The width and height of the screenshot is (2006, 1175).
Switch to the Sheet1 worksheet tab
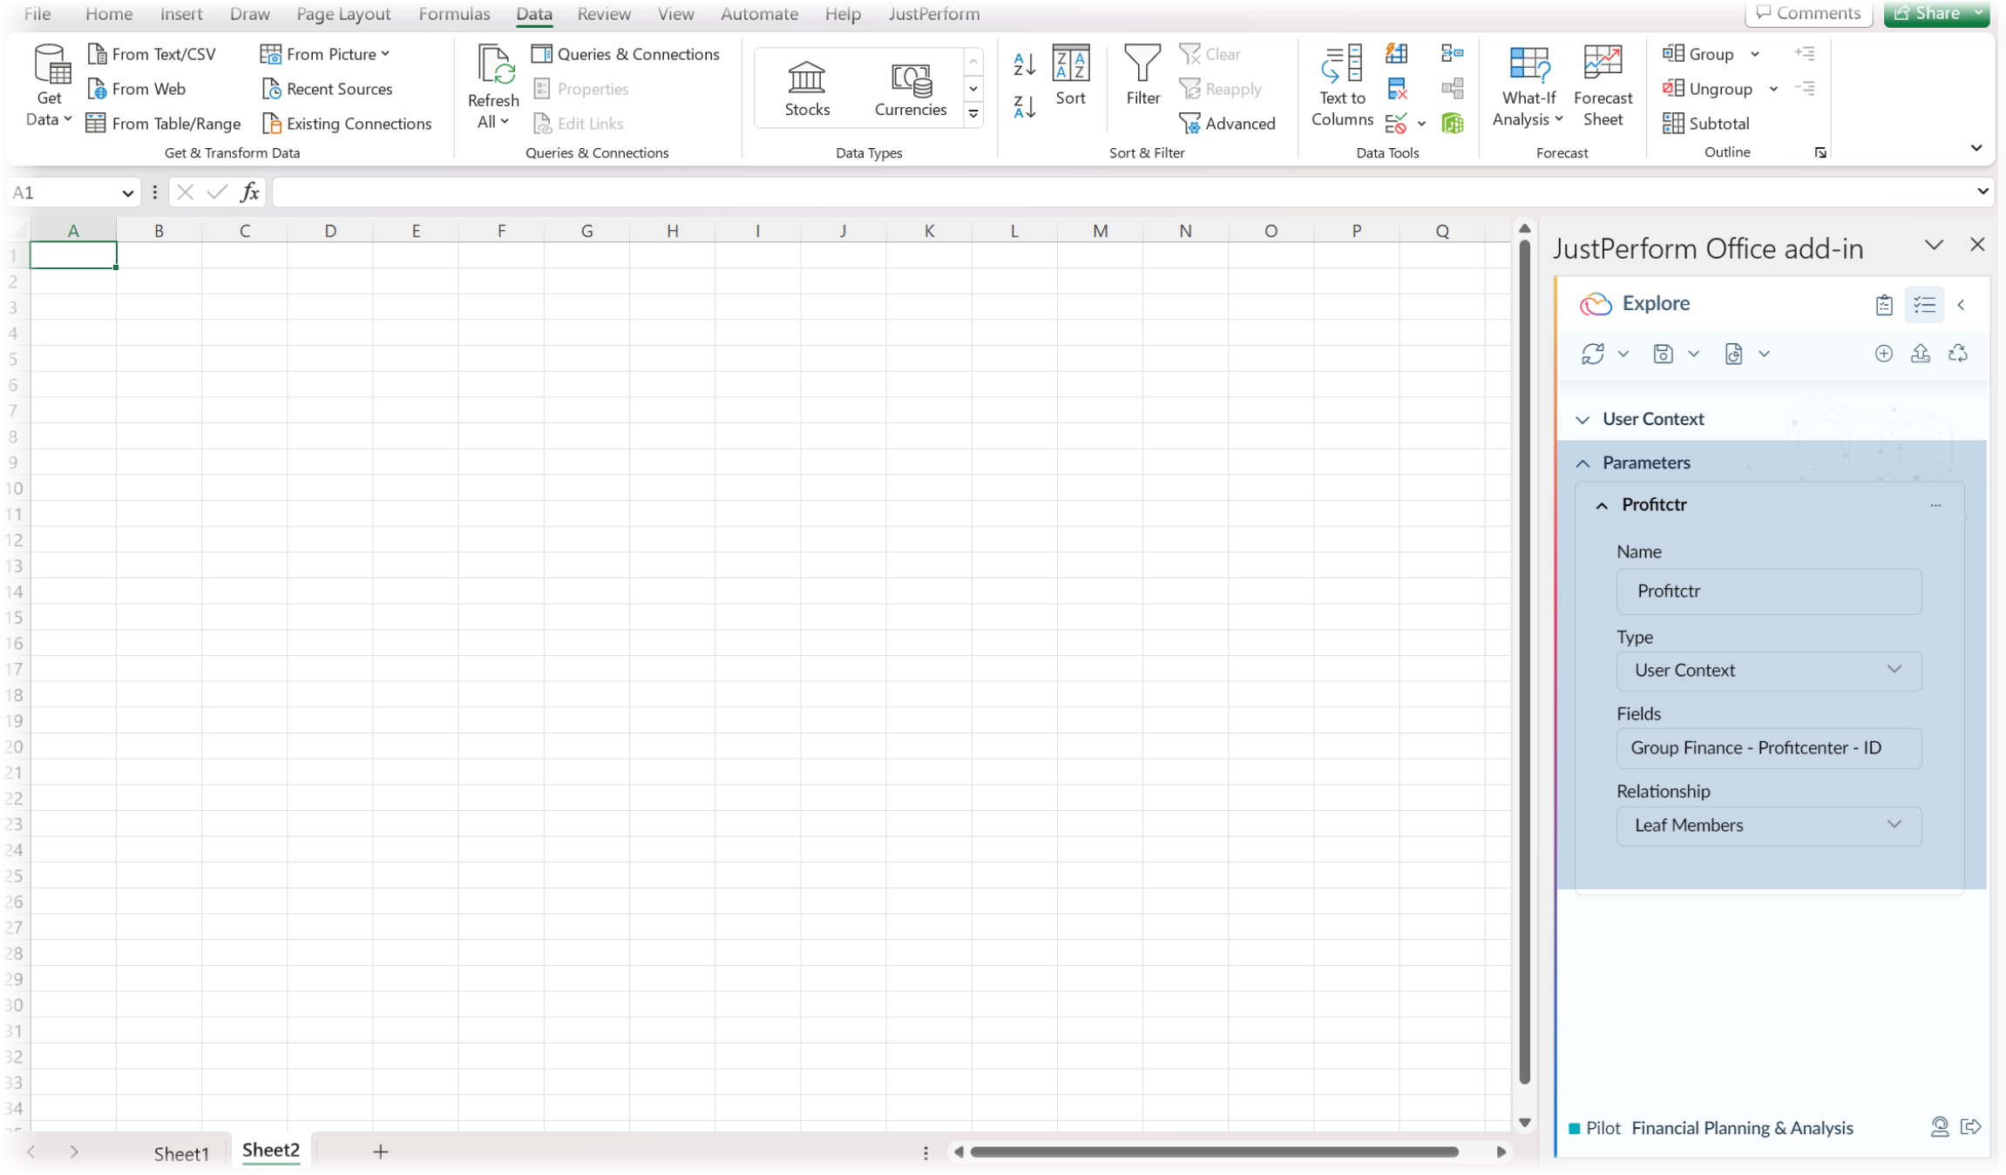point(181,1152)
